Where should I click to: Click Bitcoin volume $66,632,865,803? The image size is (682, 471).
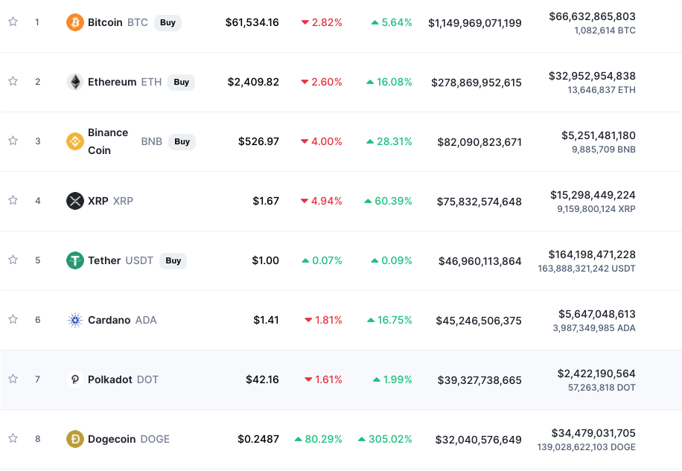point(592,16)
